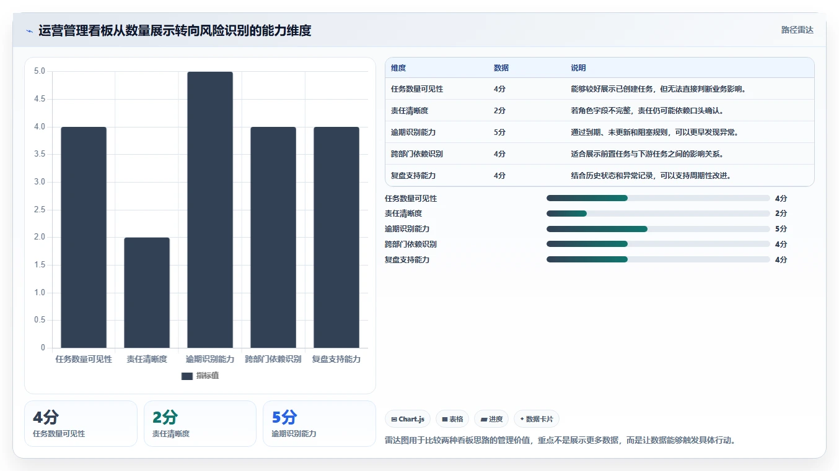The image size is (839, 471).
Task: Click the description starting 适合展示前置任务
Action: 648,154
